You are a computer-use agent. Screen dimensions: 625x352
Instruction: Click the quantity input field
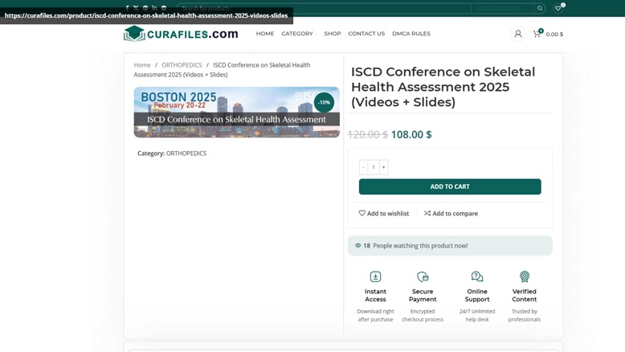coord(374,167)
